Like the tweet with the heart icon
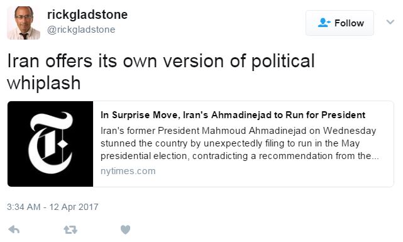 click(x=125, y=229)
